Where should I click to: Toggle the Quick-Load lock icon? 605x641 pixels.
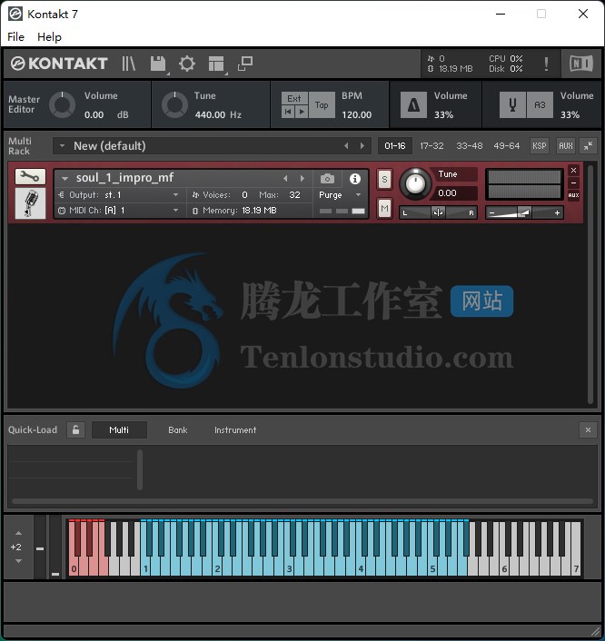click(x=75, y=429)
